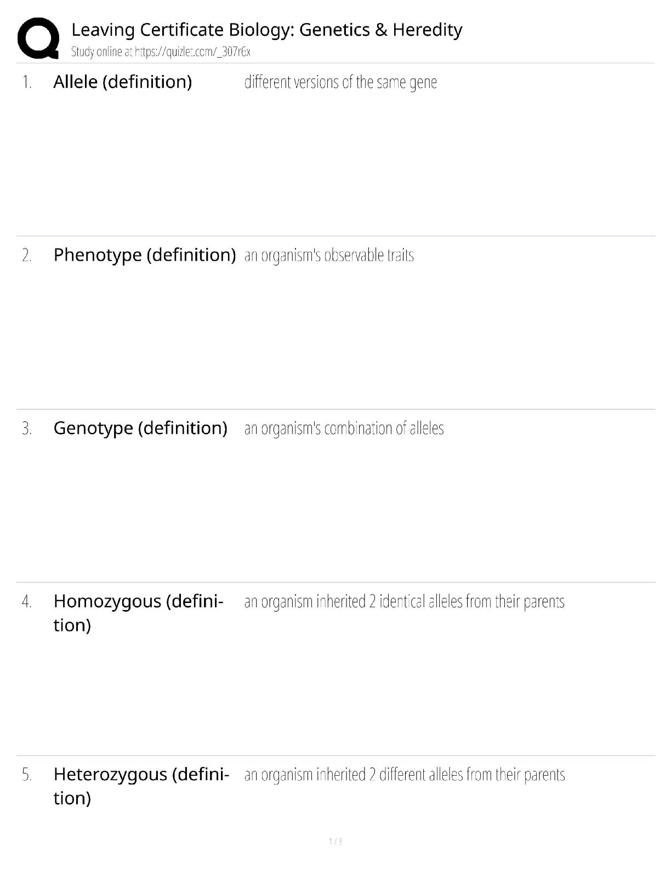Screen dimensions: 671x869
Task: Select the number 4 list marker
Action: click(x=27, y=602)
